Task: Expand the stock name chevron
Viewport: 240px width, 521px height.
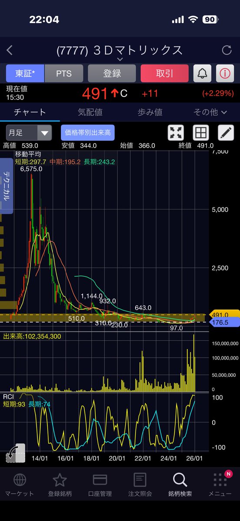Action: pos(120,59)
